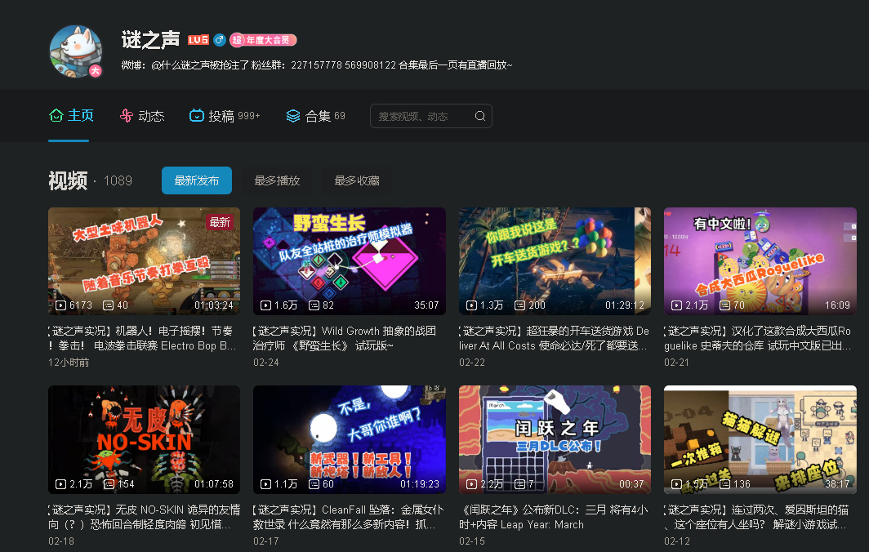Click danmaku icon showing 136 comments
The image size is (869, 552).
pos(724,484)
